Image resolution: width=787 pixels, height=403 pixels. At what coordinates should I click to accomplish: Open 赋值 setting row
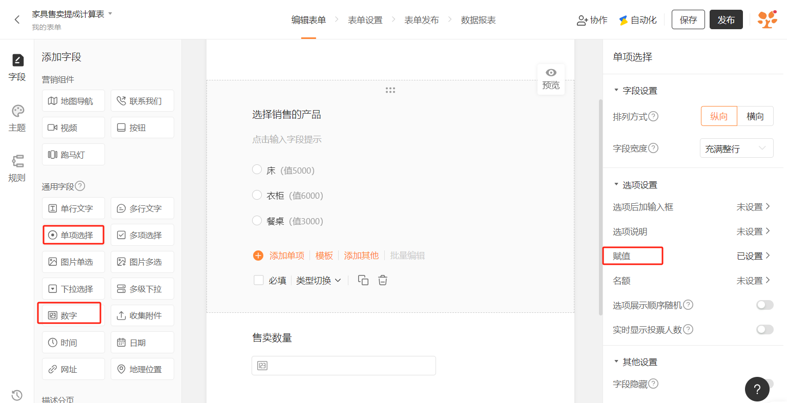[693, 256]
